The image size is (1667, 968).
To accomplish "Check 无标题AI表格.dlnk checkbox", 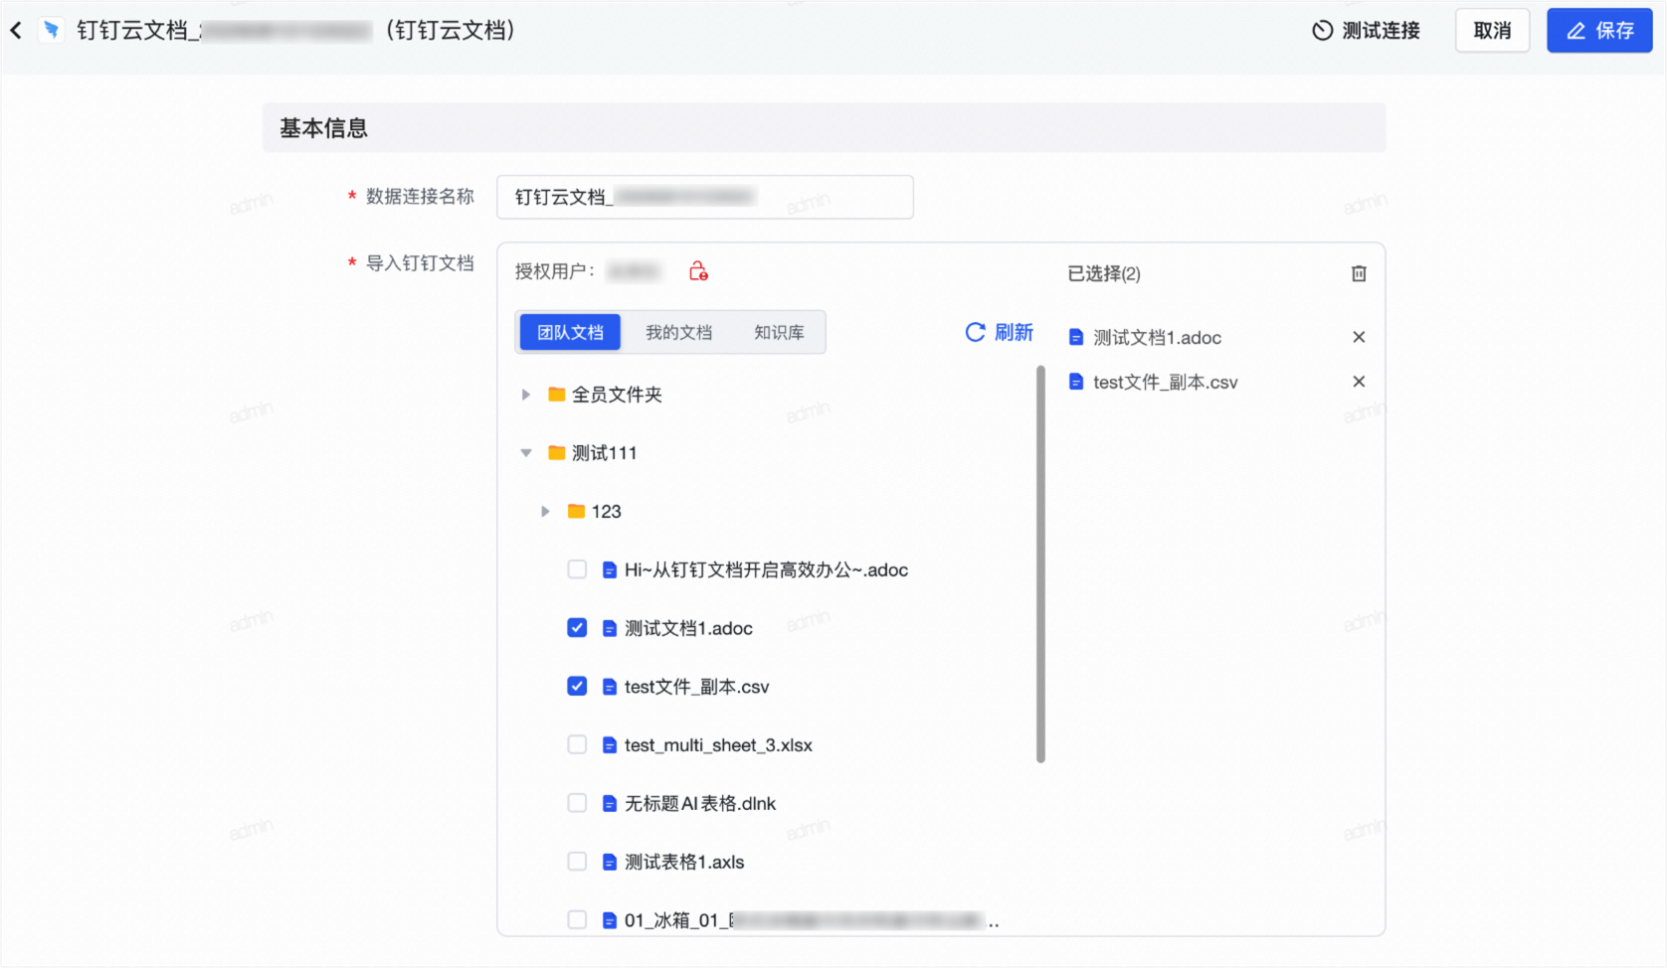I will coord(577,803).
